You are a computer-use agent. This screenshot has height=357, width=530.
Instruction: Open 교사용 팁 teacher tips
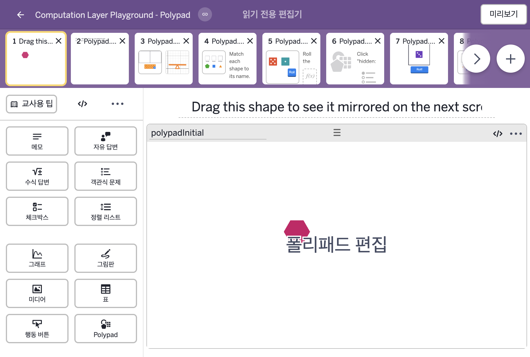pyautogui.click(x=32, y=104)
